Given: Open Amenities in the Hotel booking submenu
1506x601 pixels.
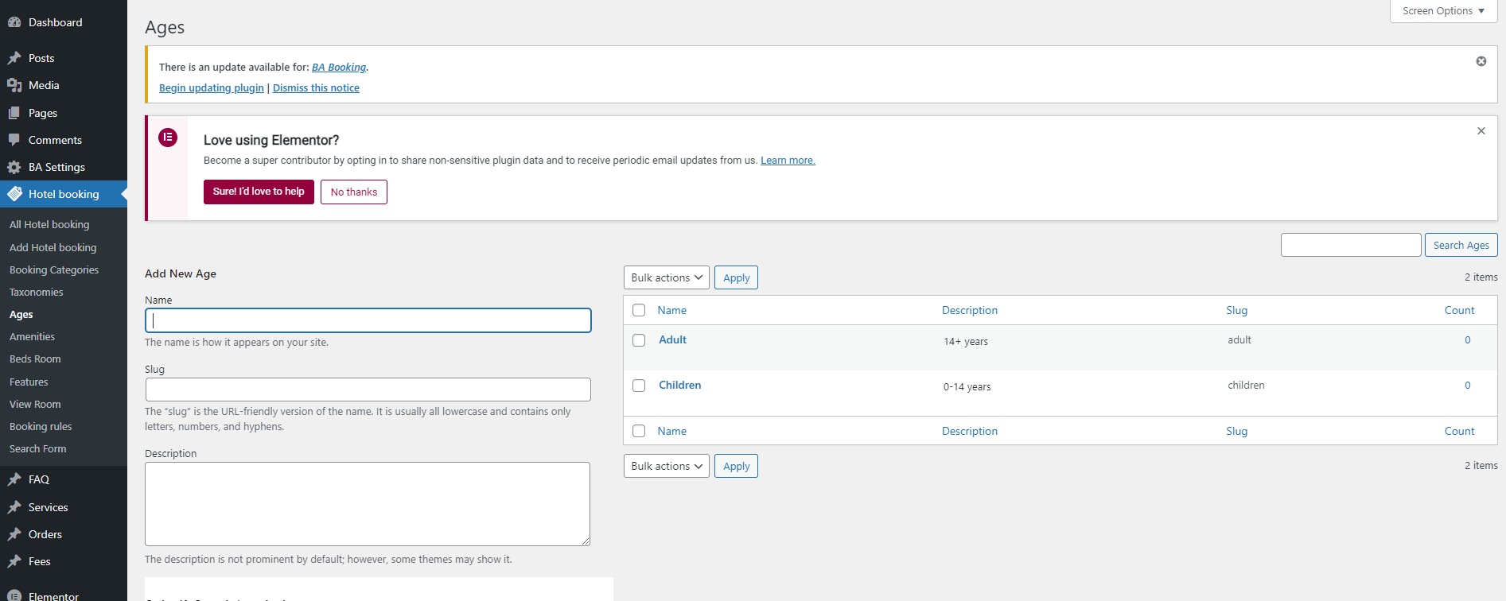Looking at the screenshot, I should (x=32, y=337).
